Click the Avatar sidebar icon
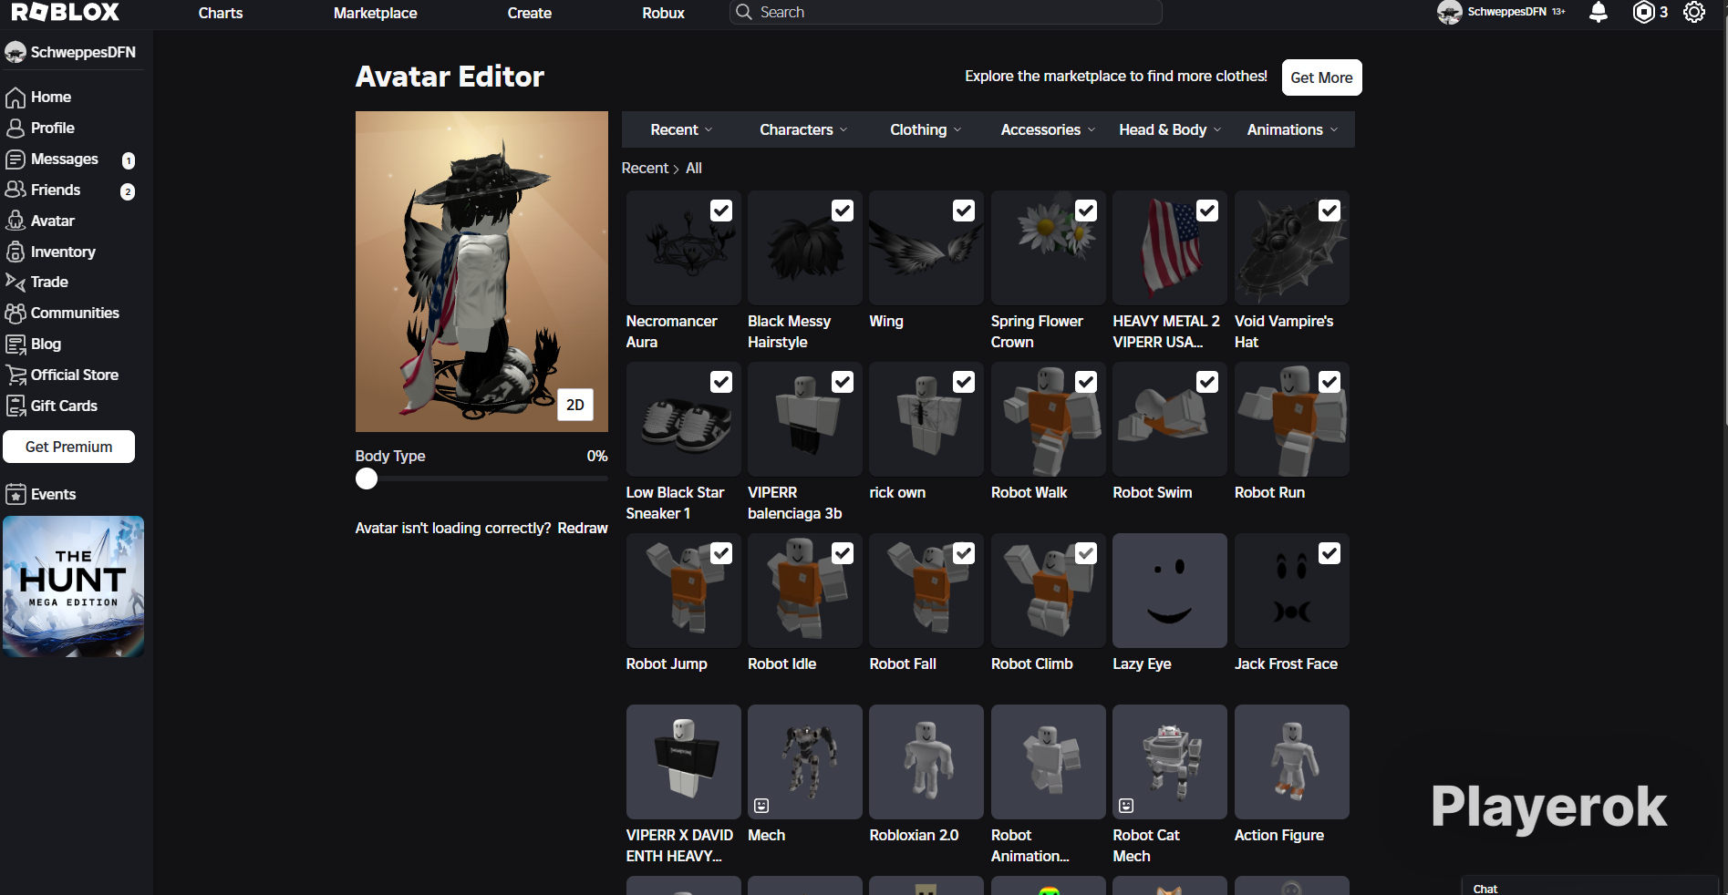1728x895 pixels. pyautogui.click(x=16, y=221)
